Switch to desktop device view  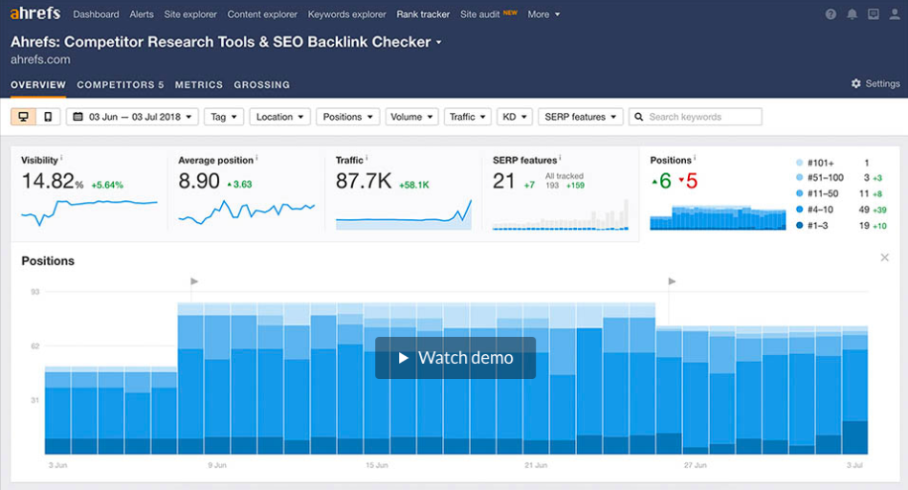24,117
